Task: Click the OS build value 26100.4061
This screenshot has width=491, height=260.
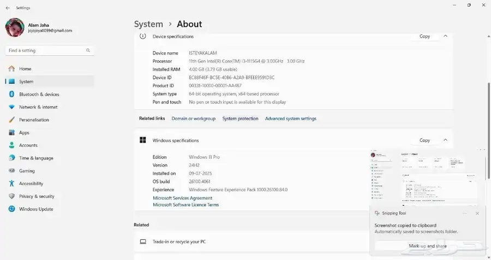Action: 200,181
